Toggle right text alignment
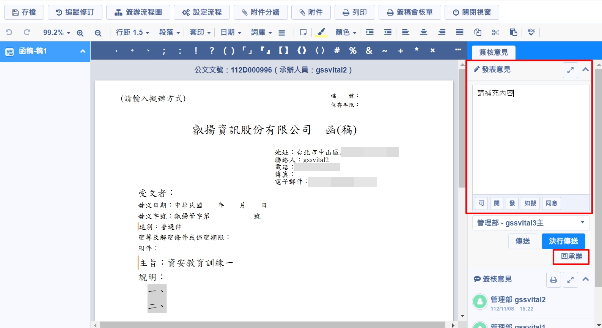Image resolution: width=602 pixels, height=328 pixels. click(442, 32)
